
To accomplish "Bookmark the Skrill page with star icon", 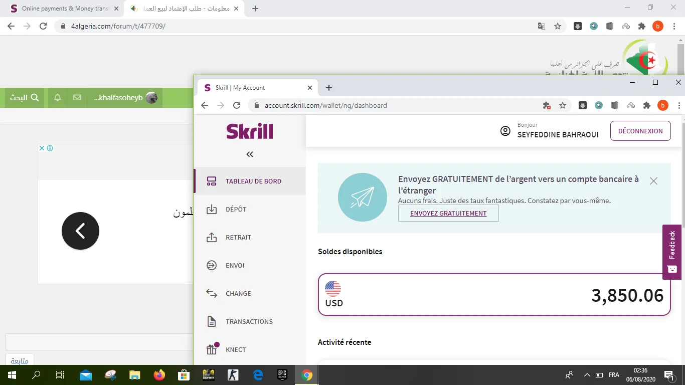I will pos(563,106).
